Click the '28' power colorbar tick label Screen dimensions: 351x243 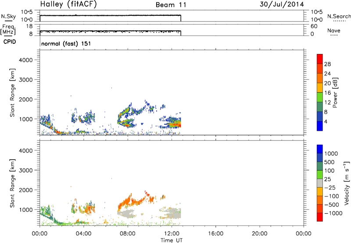[327, 64]
